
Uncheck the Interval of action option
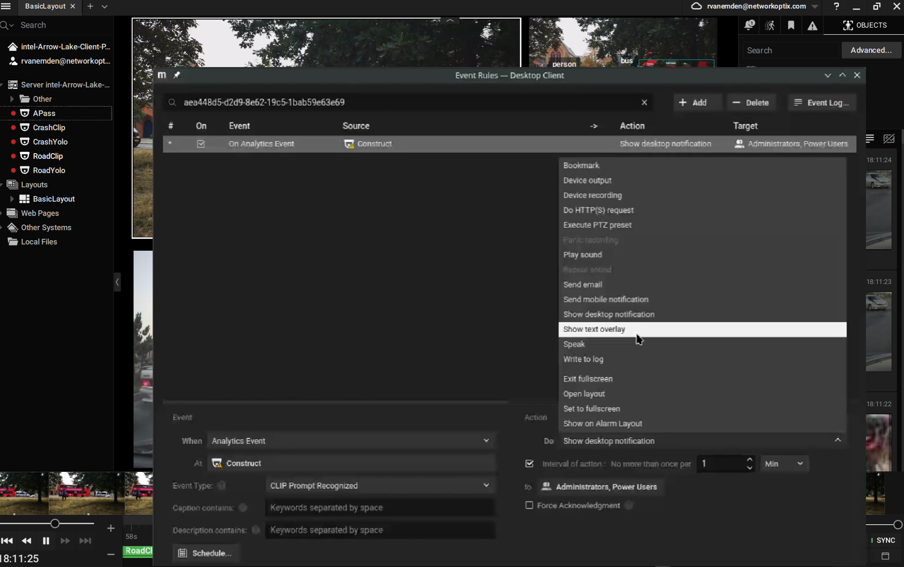click(529, 464)
